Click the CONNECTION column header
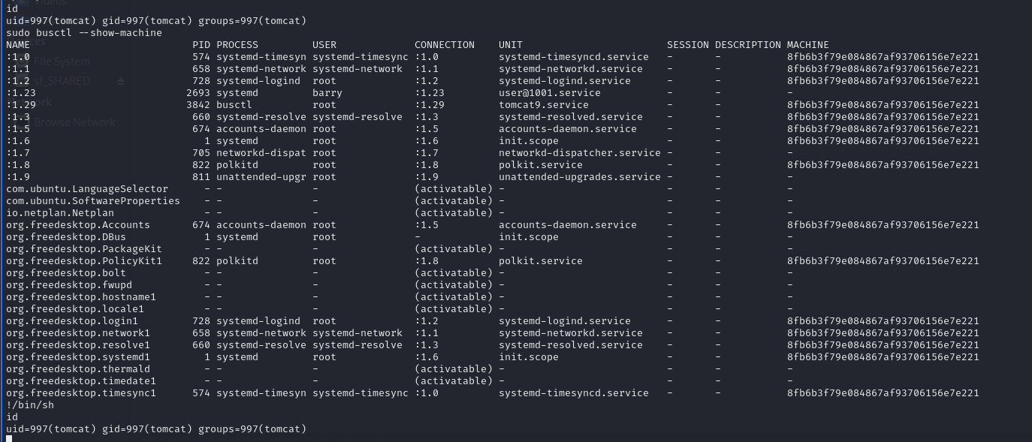This screenshot has width=1032, height=442. click(x=444, y=45)
